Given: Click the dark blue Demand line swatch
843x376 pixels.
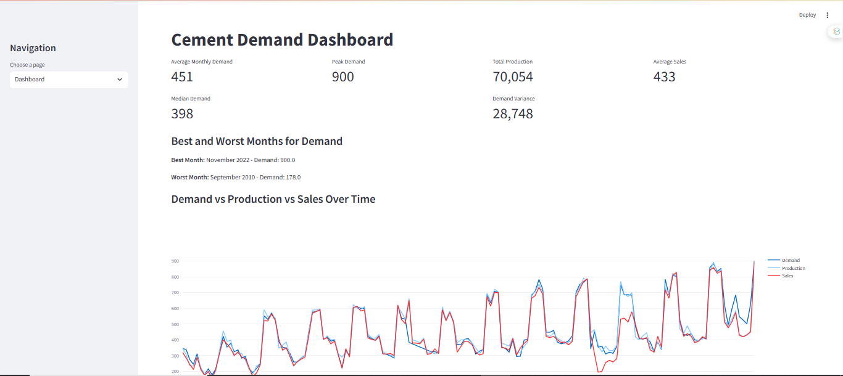Looking at the screenshot, I should pyautogui.click(x=774, y=261).
